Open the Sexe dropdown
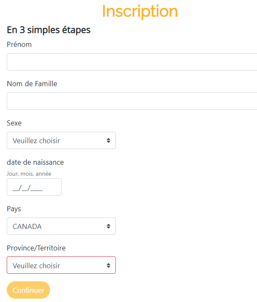 (x=61, y=140)
